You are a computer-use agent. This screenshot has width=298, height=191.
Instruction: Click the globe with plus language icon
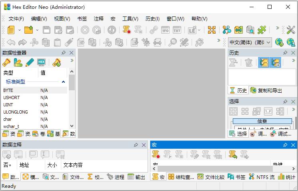pos(279,42)
